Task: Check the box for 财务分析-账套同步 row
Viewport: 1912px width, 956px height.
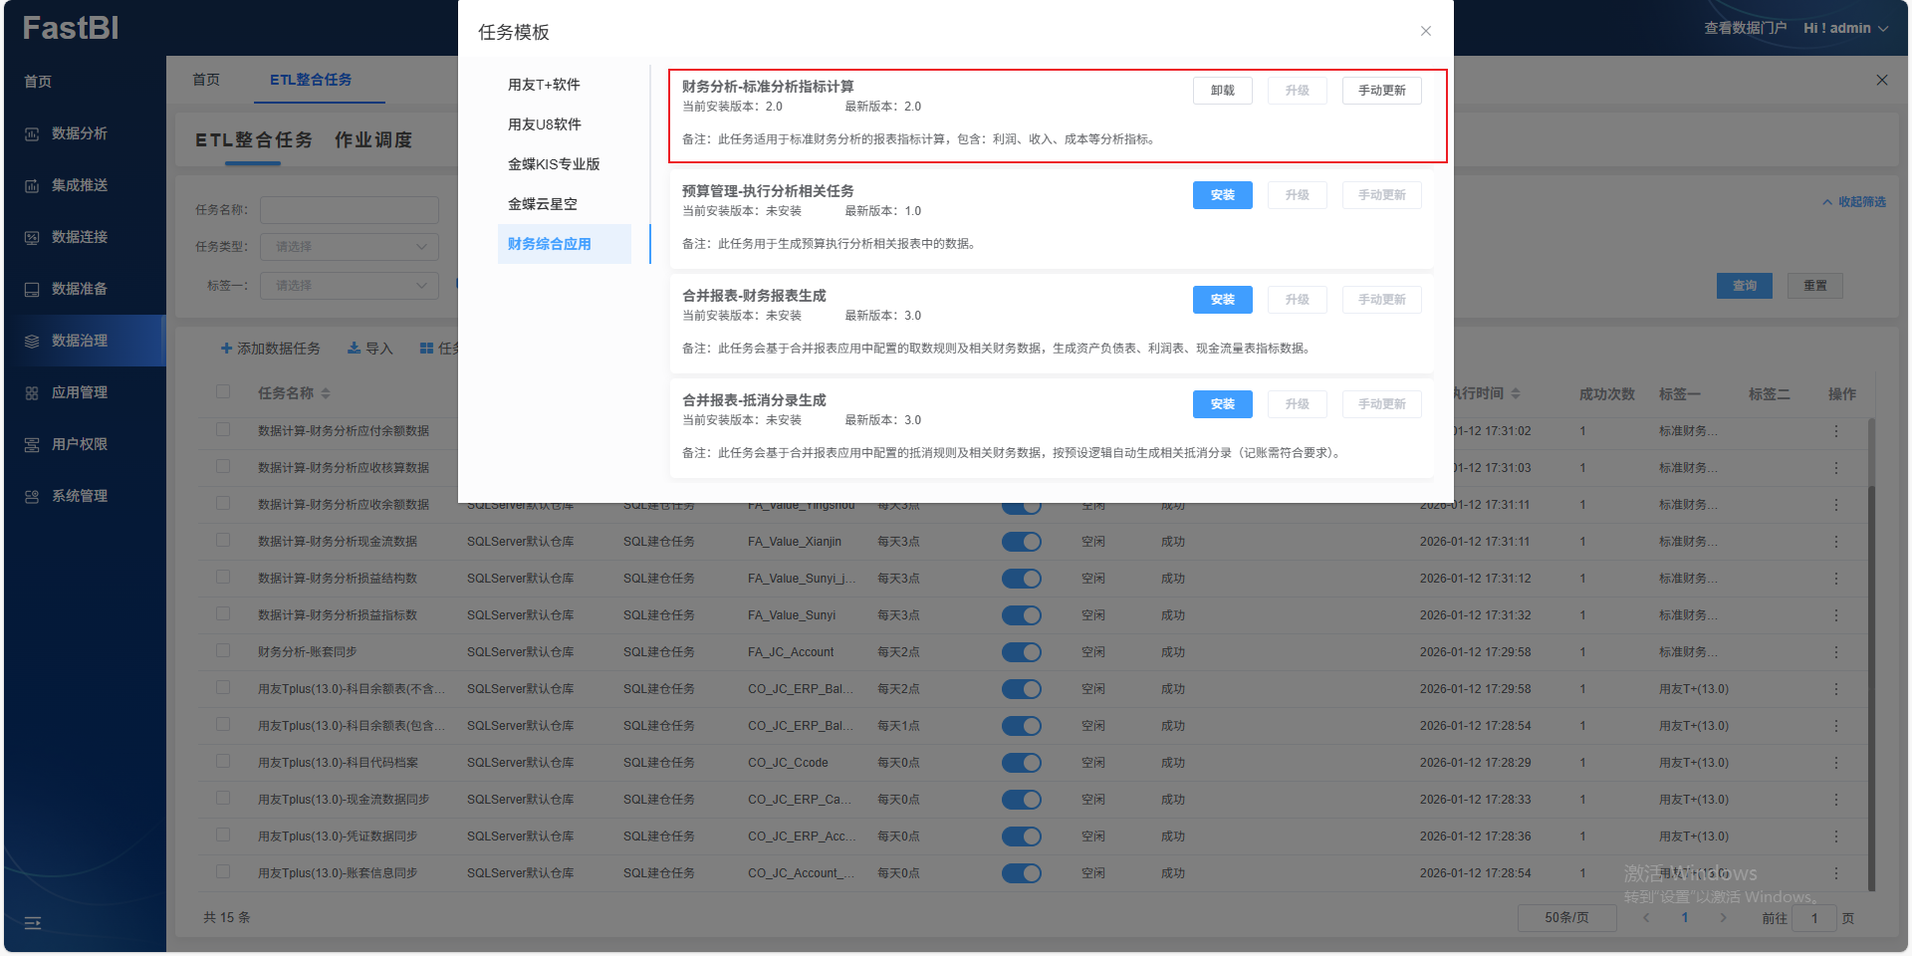Action: 223,651
